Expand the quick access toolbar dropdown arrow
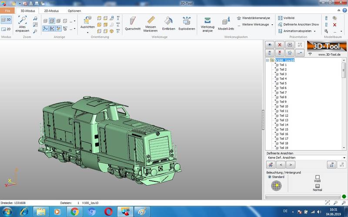Image resolution: width=348 pixels, height=217 pixels. coord(20,3)
